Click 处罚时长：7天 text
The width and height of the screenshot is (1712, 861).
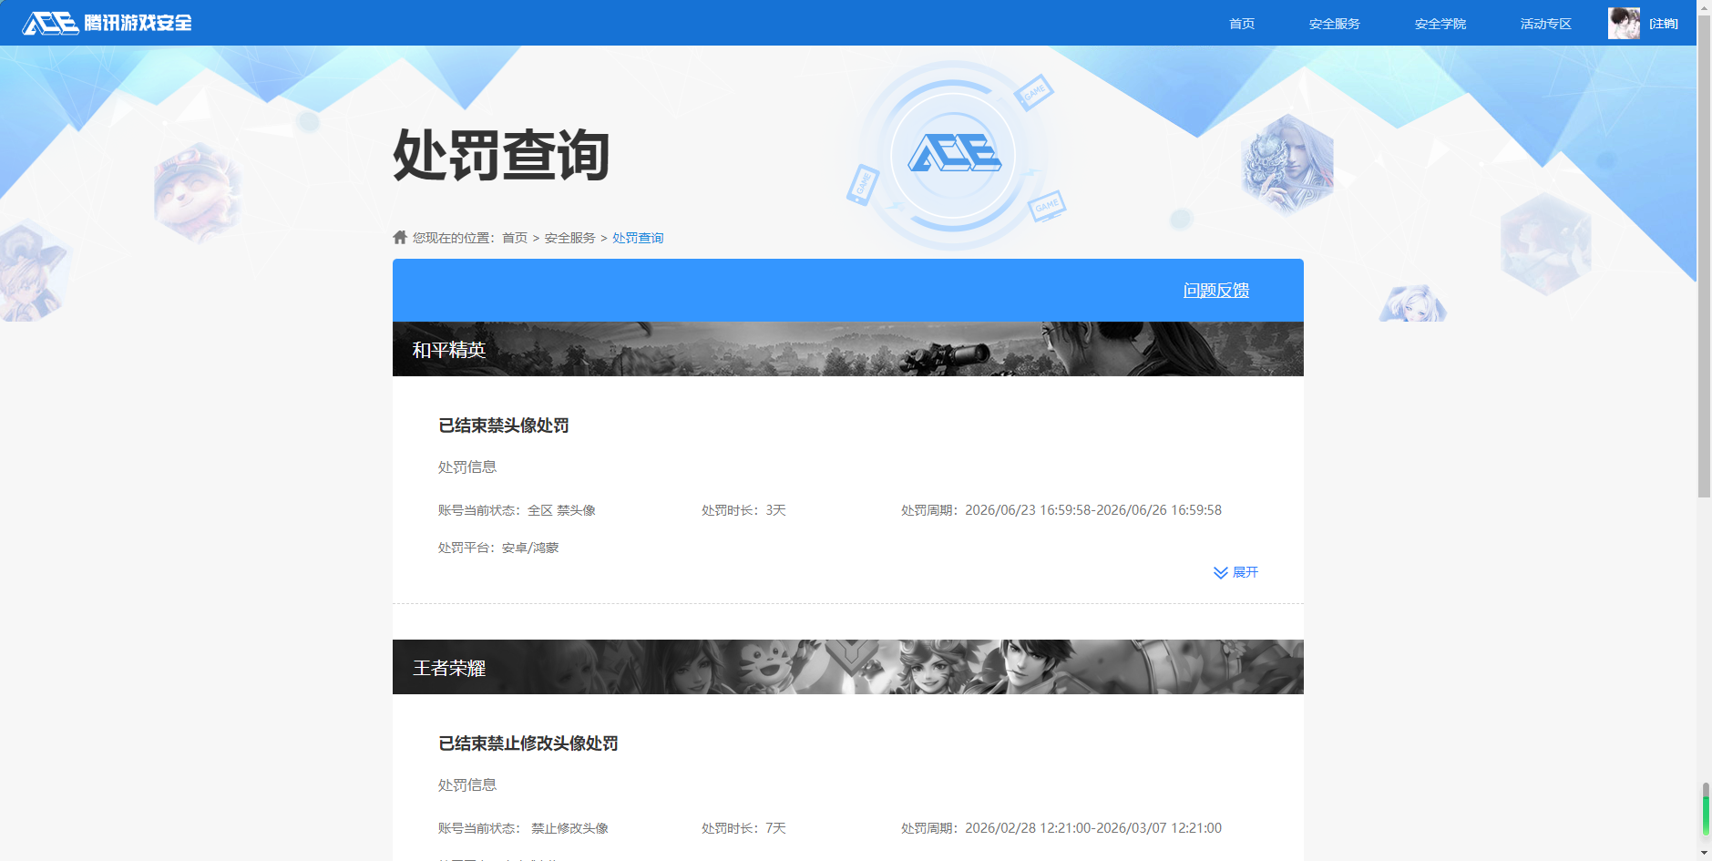pos(743,828)
